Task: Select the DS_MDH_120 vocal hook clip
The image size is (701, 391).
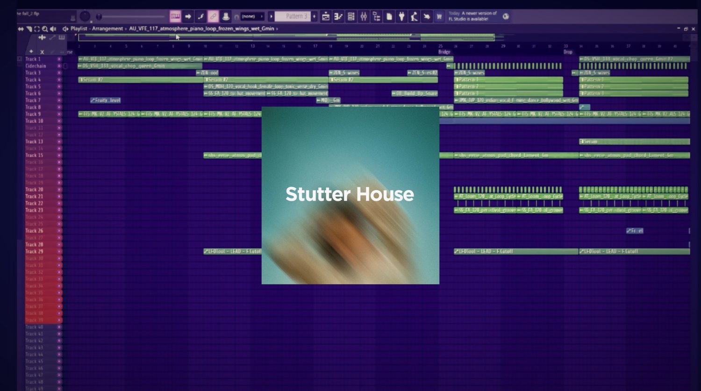Action: 266,86
